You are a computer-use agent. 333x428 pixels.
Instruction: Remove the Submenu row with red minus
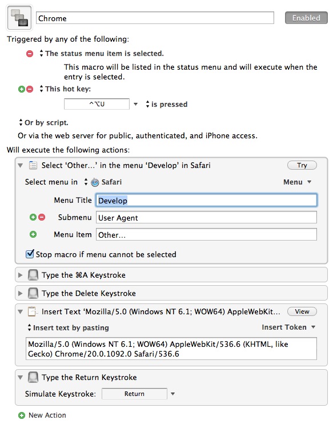(x=42, y=217)
